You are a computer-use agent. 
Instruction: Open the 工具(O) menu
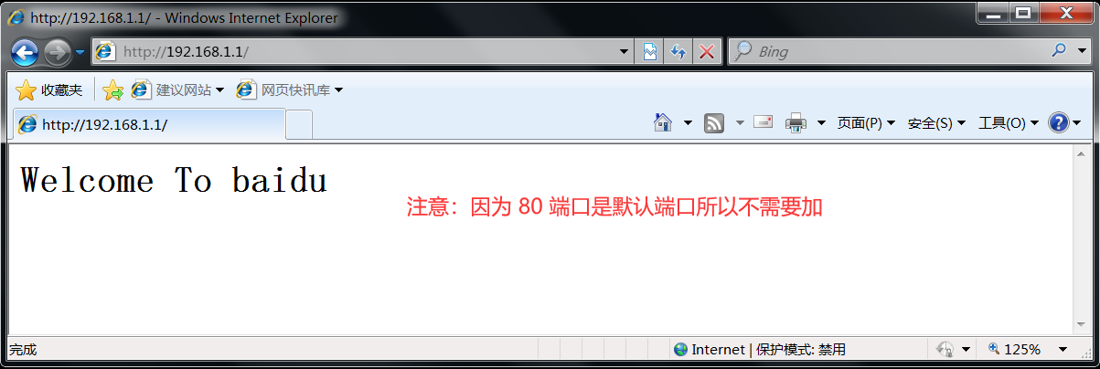(1008, 122)
